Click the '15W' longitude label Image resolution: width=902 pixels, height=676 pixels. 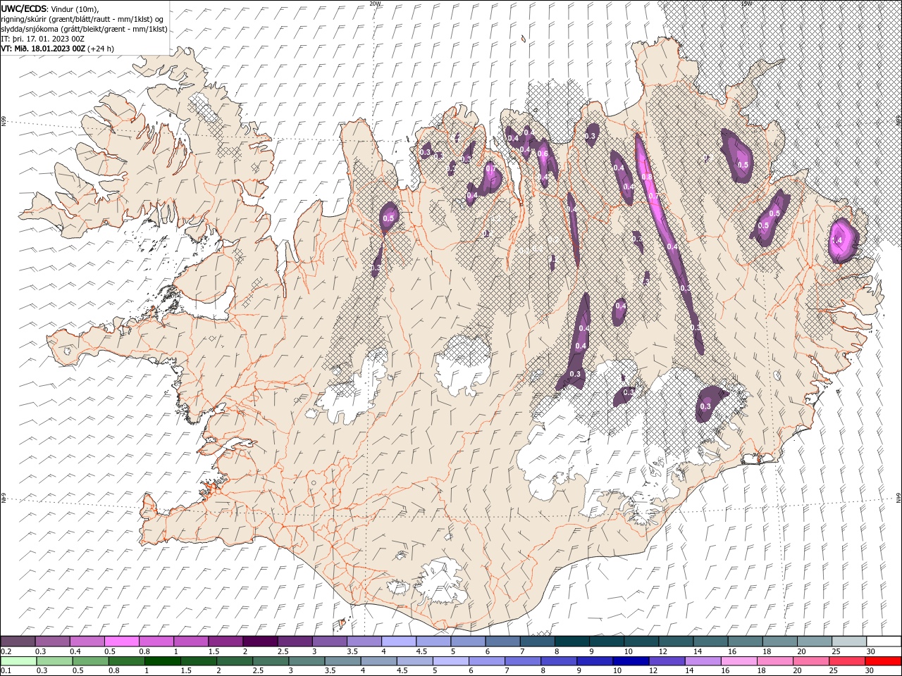pos(746,4)
